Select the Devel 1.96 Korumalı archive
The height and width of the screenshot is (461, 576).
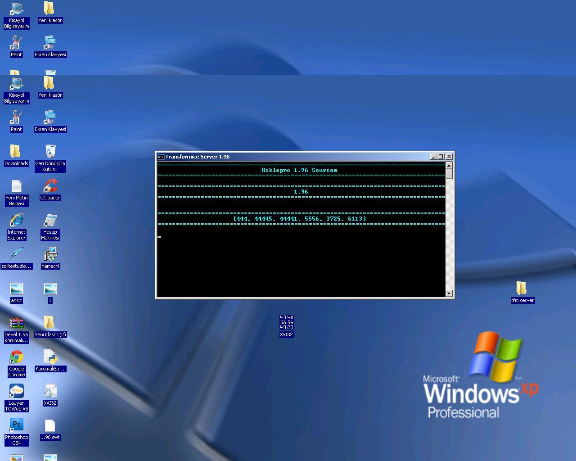coord(16,330)
